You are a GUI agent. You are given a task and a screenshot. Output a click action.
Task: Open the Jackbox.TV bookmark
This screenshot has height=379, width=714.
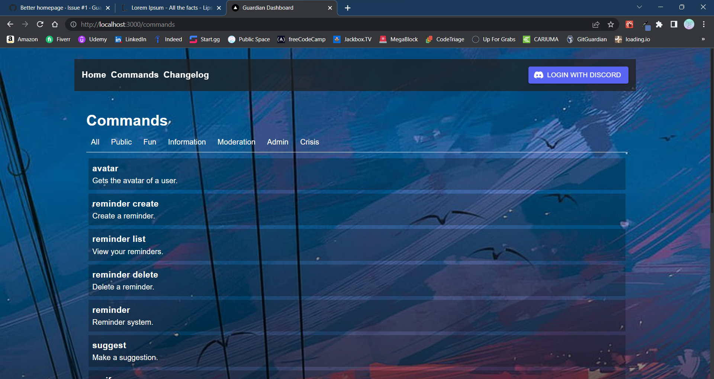click(x=352, y=39)
